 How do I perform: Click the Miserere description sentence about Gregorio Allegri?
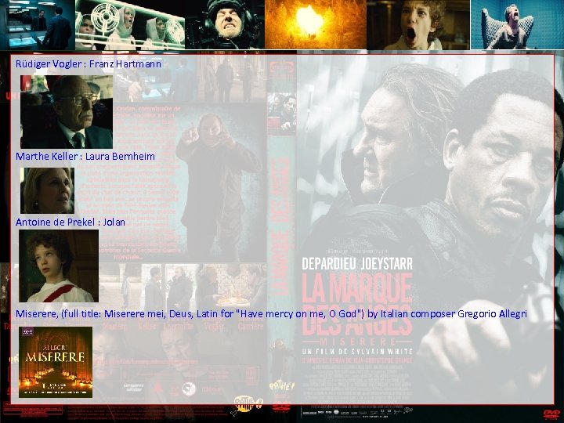click(271, 314)
